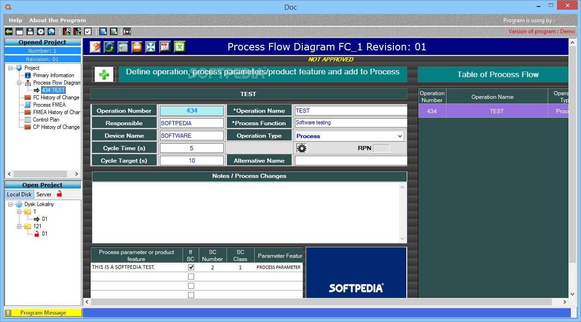Click the Operation Number field 434
The height and width of the screenshot is (322, 581).
[192, 110]
